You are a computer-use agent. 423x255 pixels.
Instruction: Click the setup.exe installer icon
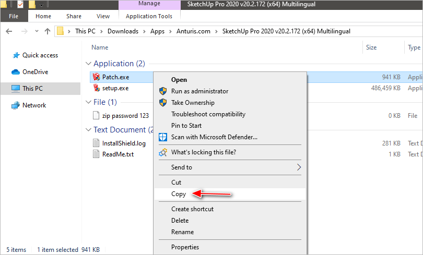coord(96,88)
